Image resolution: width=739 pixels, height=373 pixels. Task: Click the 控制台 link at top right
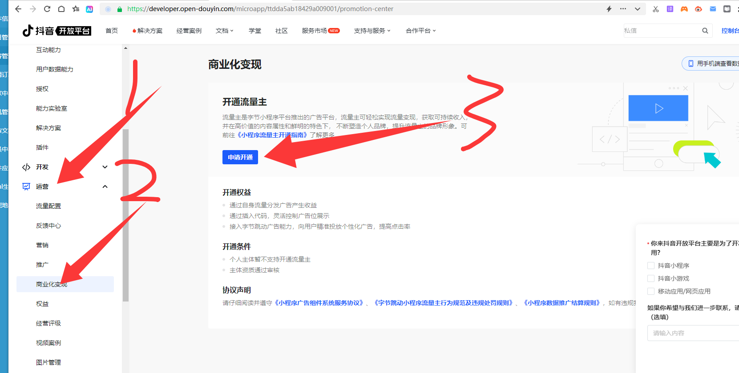[x=730, y=31]
